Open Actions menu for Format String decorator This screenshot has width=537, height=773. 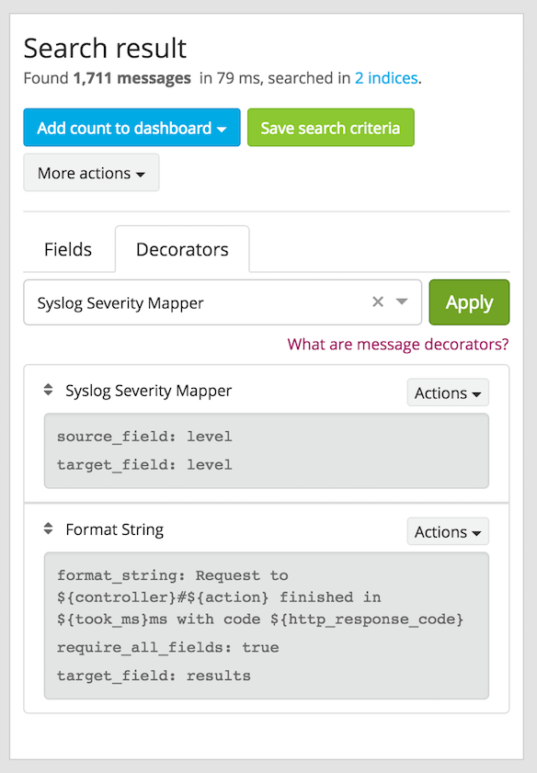click(x=448, y=531)
